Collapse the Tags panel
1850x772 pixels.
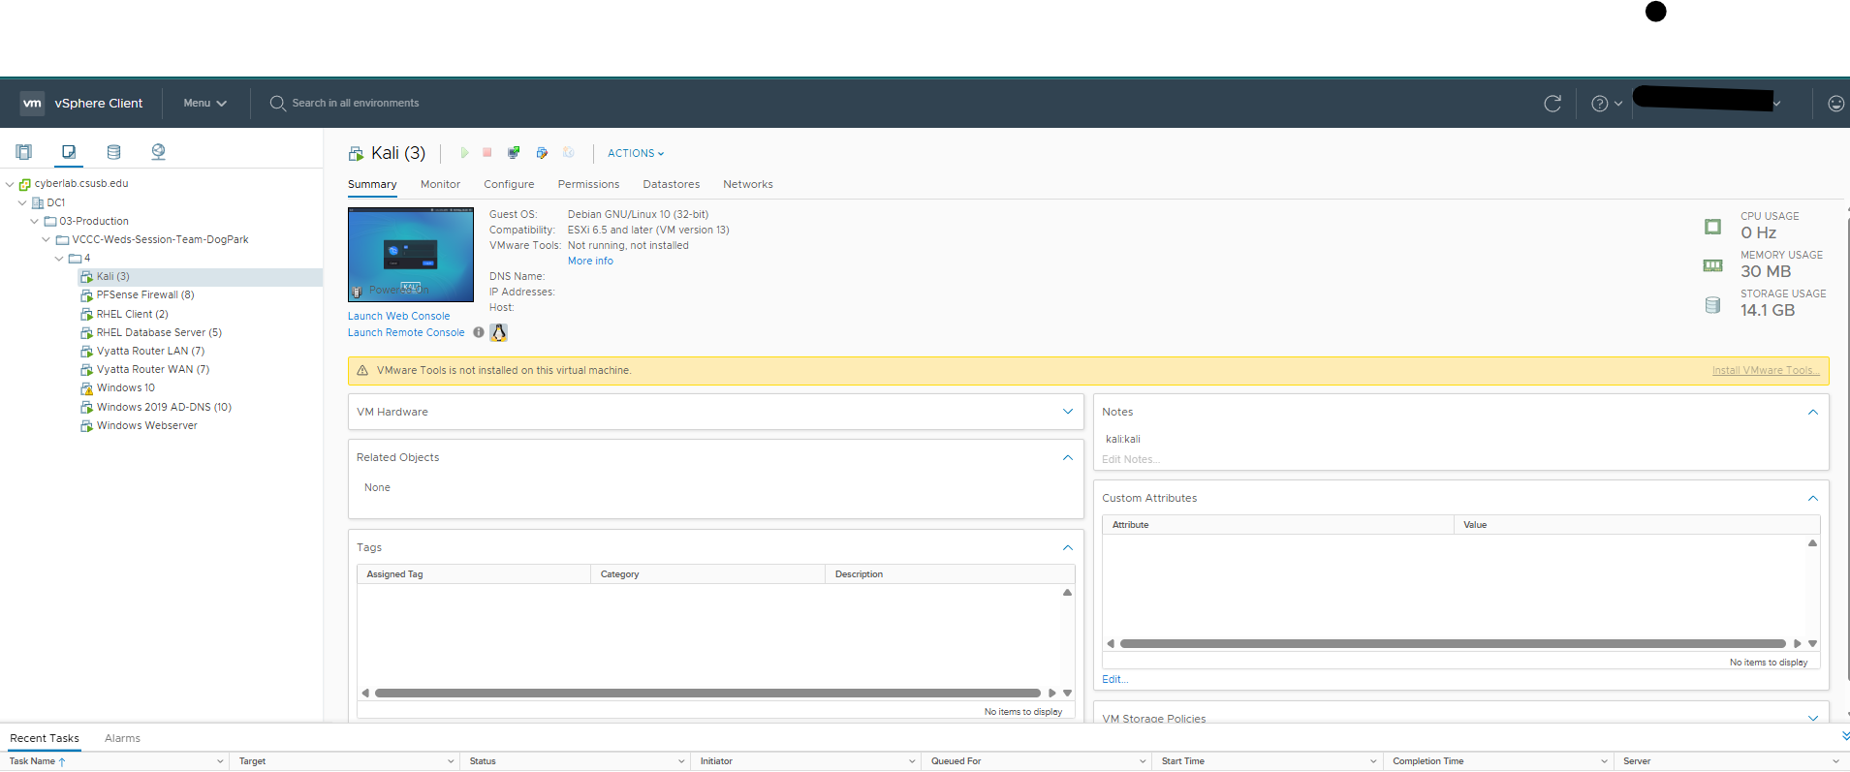point(1068,547)
